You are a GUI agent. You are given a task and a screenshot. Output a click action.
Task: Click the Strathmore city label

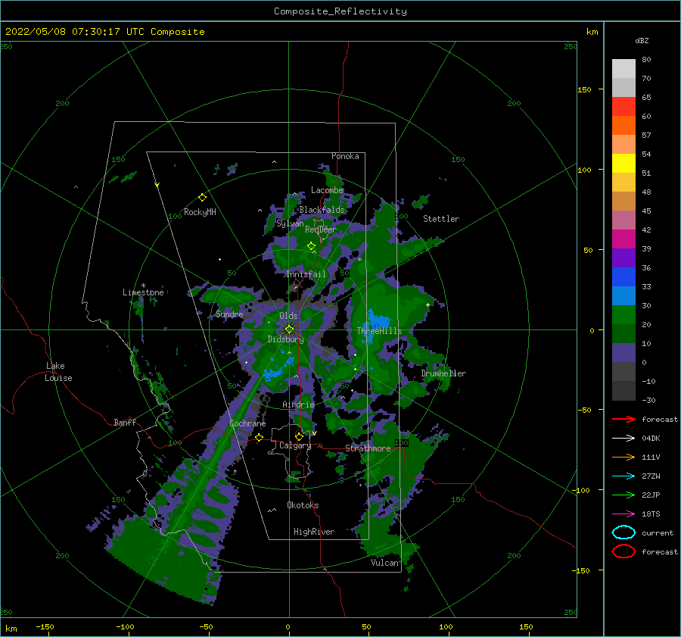[368, 448]
